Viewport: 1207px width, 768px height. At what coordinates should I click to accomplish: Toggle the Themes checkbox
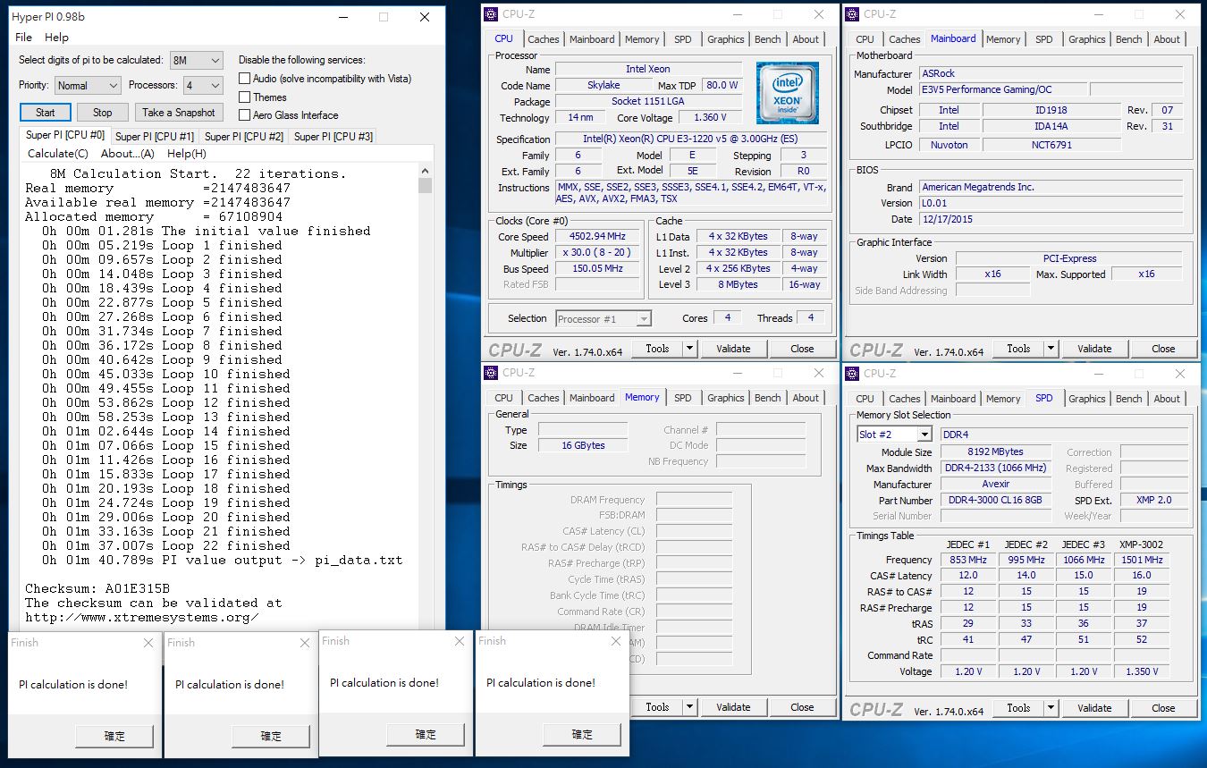pos(244,97)
